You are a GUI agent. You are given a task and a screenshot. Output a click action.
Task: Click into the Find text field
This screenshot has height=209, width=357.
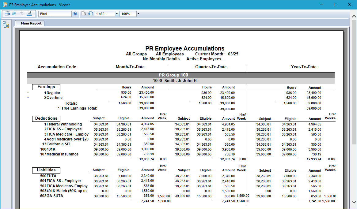(x=55, y=14)
